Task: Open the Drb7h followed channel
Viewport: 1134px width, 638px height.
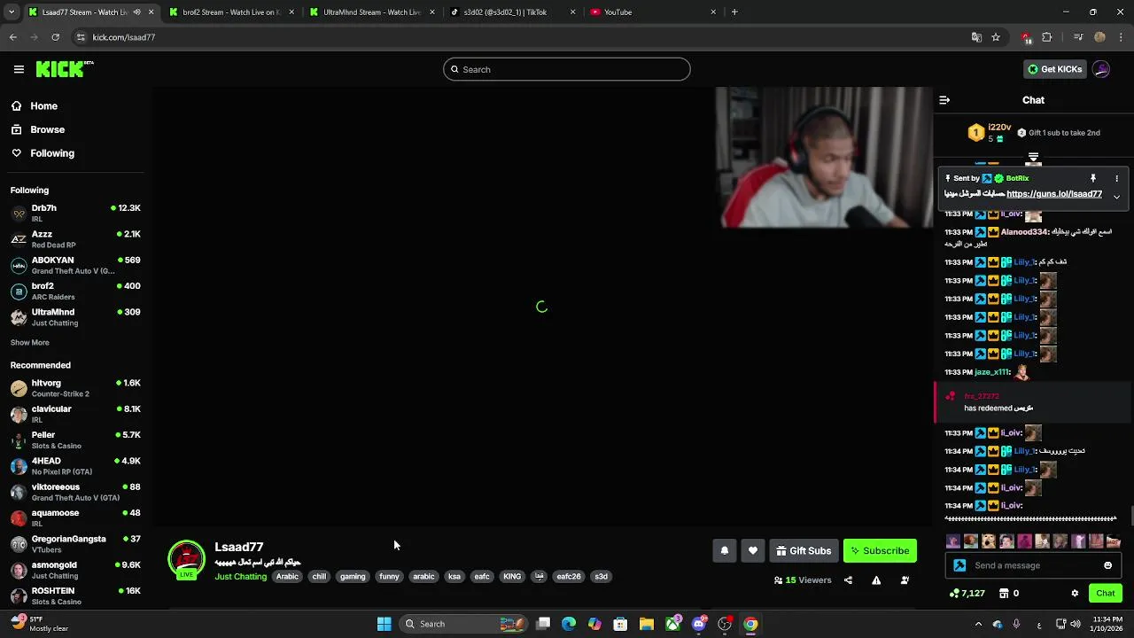Action: click(x=75, y=213)
